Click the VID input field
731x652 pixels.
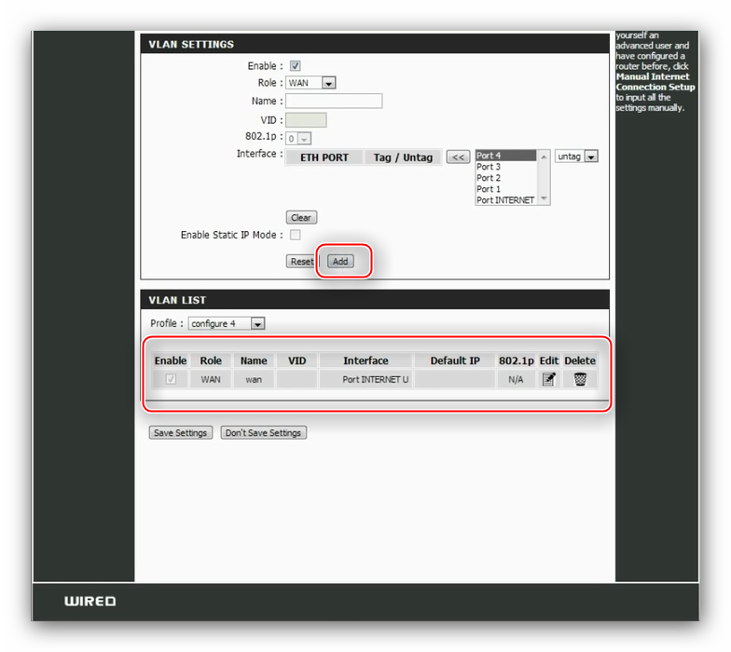(x=306, y=120)
